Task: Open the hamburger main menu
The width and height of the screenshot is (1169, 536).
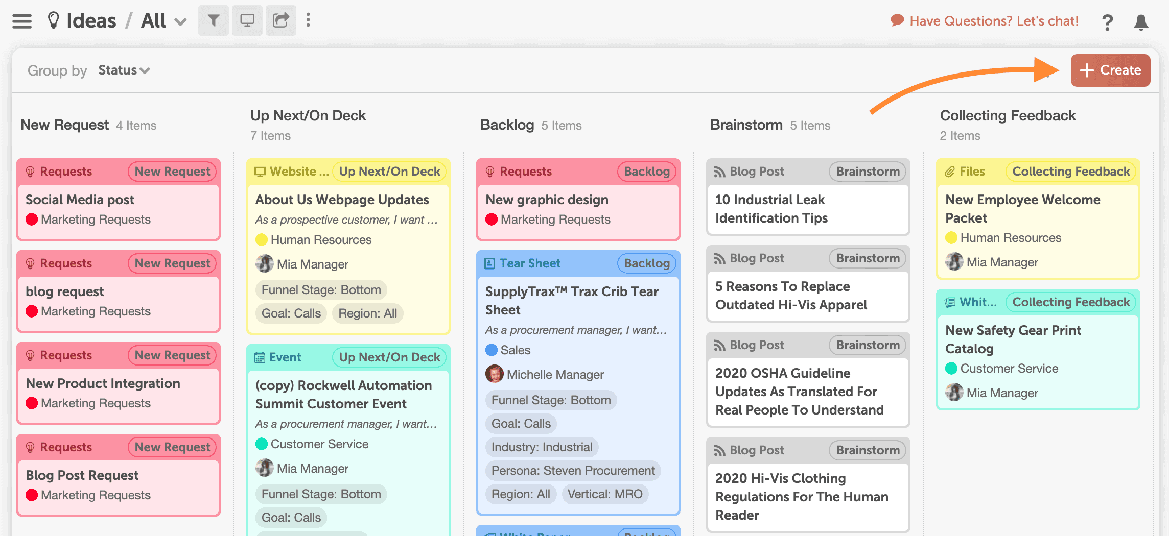Action: coord(22,21)
